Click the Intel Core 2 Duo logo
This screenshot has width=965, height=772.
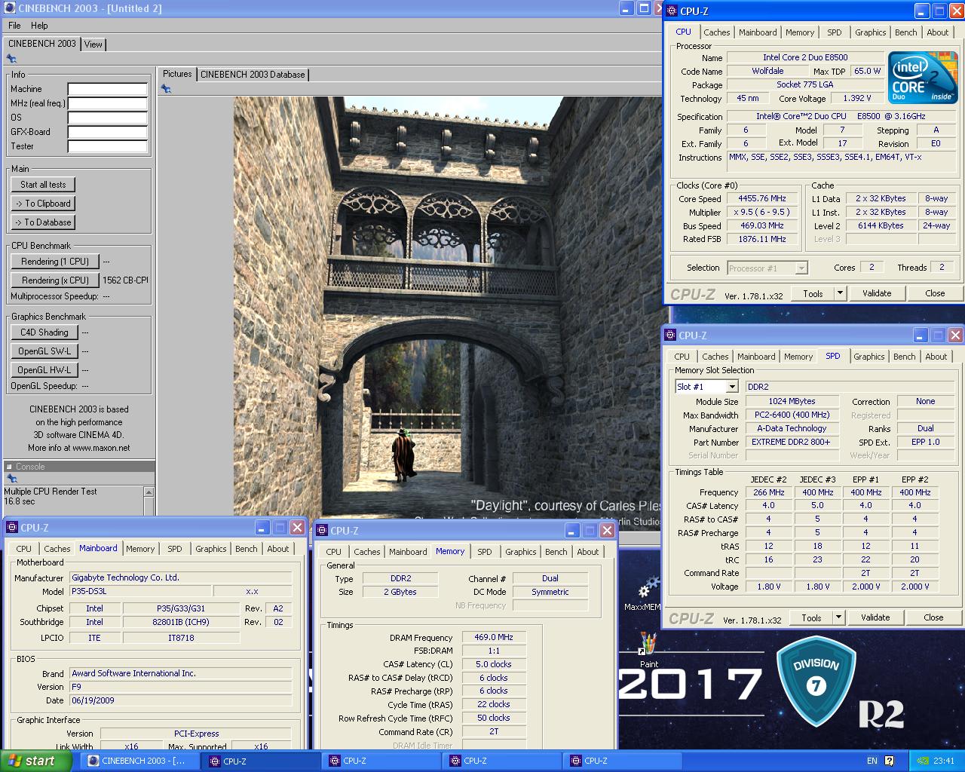point(923,77)
